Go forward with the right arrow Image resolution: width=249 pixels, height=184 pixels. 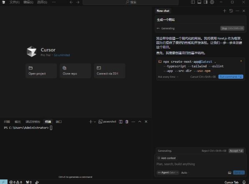pyautogui.click(x=78, y=2)
